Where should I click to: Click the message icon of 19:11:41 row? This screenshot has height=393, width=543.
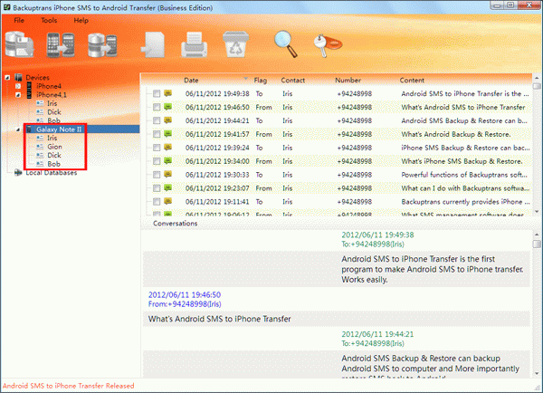click(x=168, y=201)
